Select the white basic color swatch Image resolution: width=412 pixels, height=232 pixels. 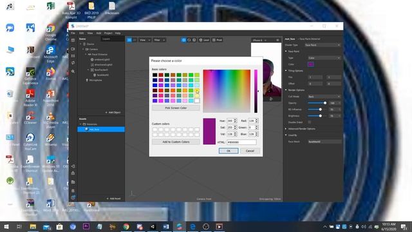click(x=197, y=101)
